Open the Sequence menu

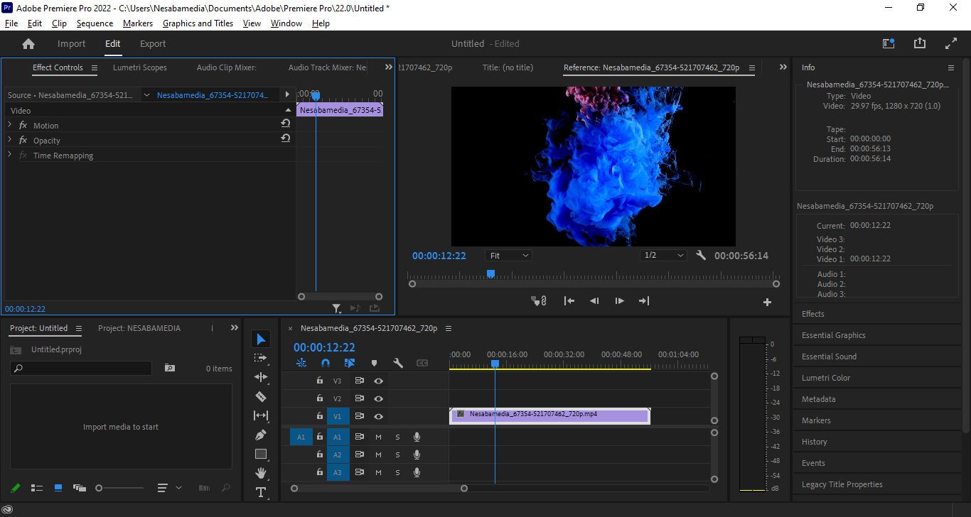95,23
